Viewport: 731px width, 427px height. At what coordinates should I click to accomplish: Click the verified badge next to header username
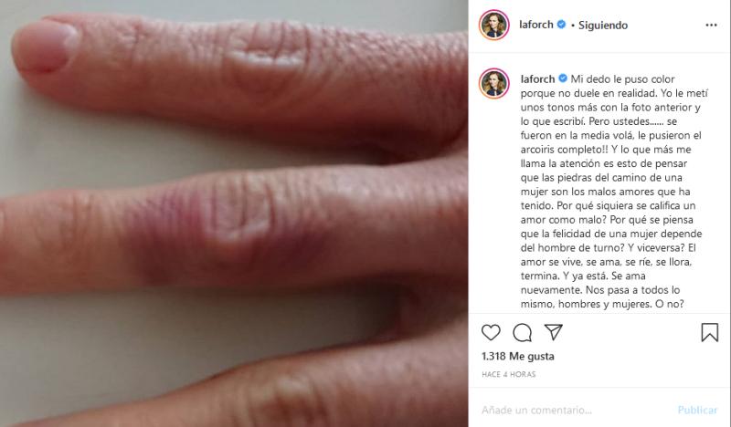[x=561, y=25]
